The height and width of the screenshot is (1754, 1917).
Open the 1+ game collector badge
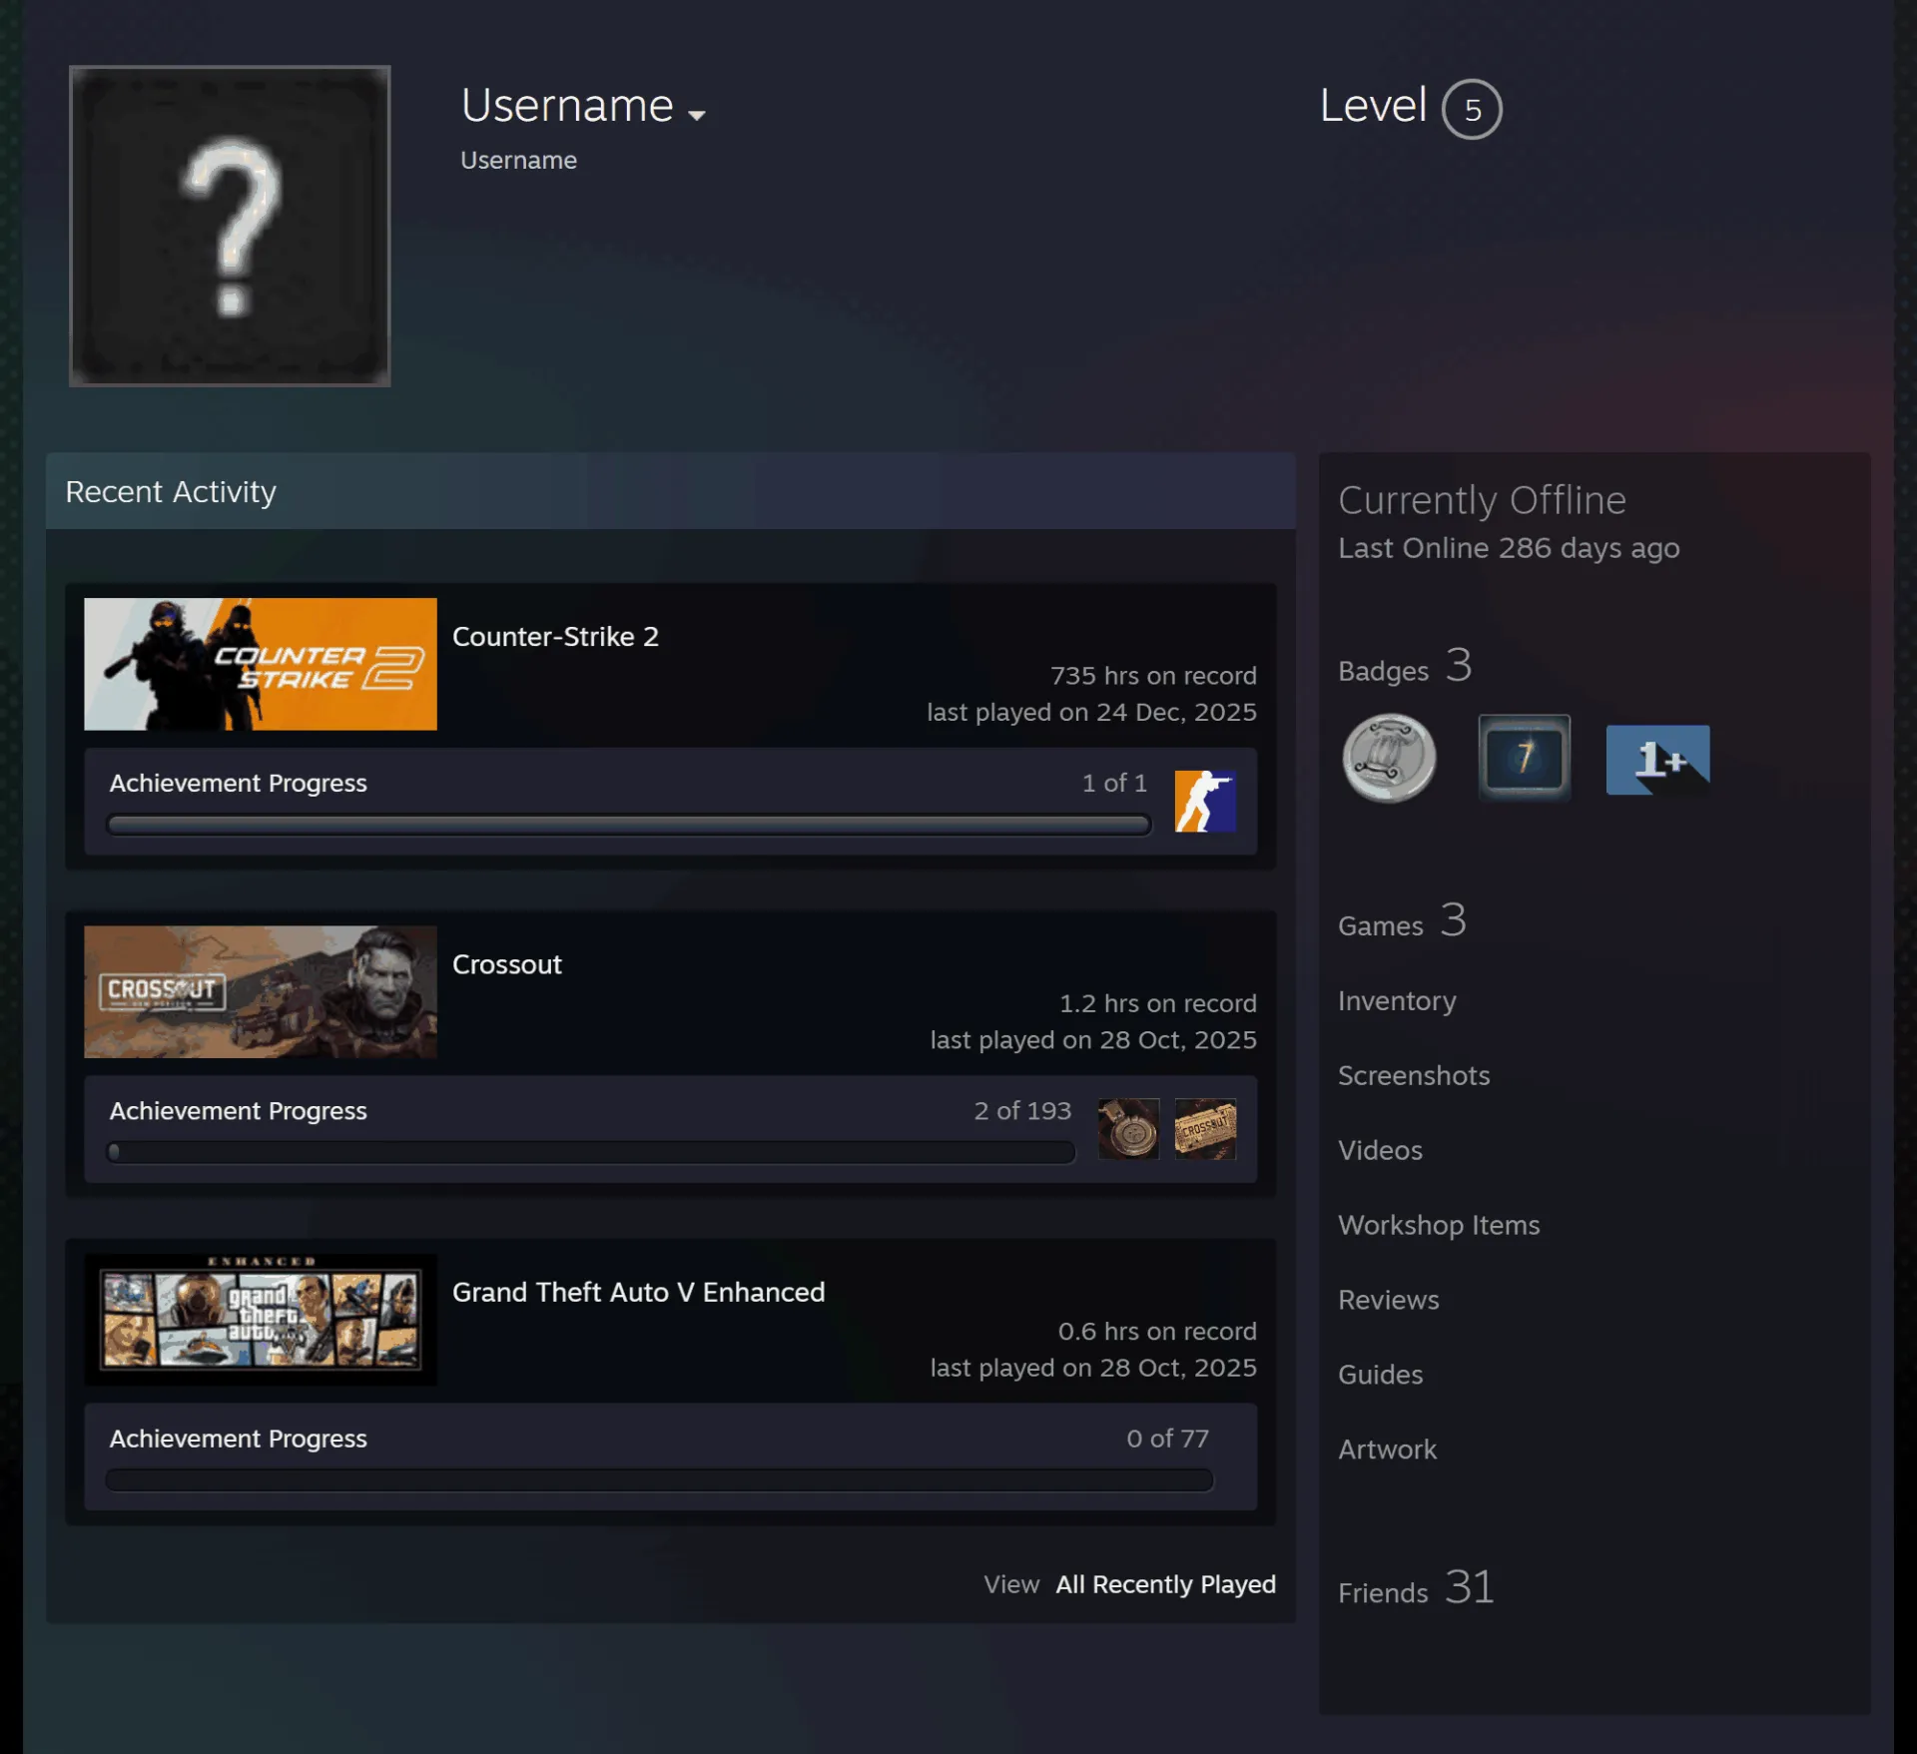click(1657, 760)
